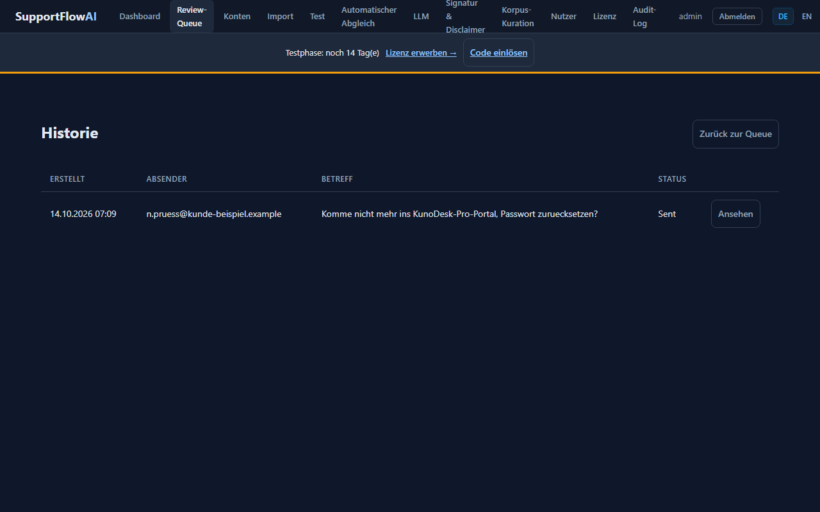The width and height of the screenshot is (820, 512).
Task: Click the BETREFF column header
Action: [337, 179]
